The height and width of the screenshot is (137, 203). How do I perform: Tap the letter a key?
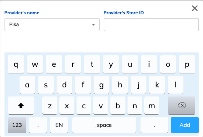(x=27, y=85)
